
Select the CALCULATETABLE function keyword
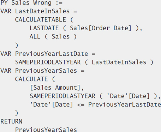41,19
